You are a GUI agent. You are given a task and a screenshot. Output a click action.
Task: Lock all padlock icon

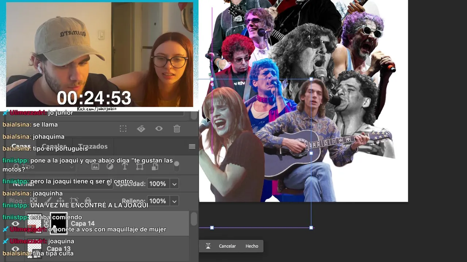pos(88,201)
